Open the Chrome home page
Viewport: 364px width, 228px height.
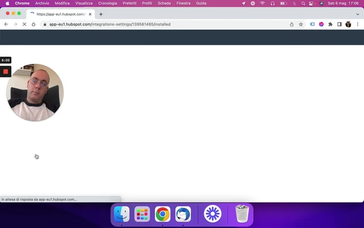coord(33,24)
